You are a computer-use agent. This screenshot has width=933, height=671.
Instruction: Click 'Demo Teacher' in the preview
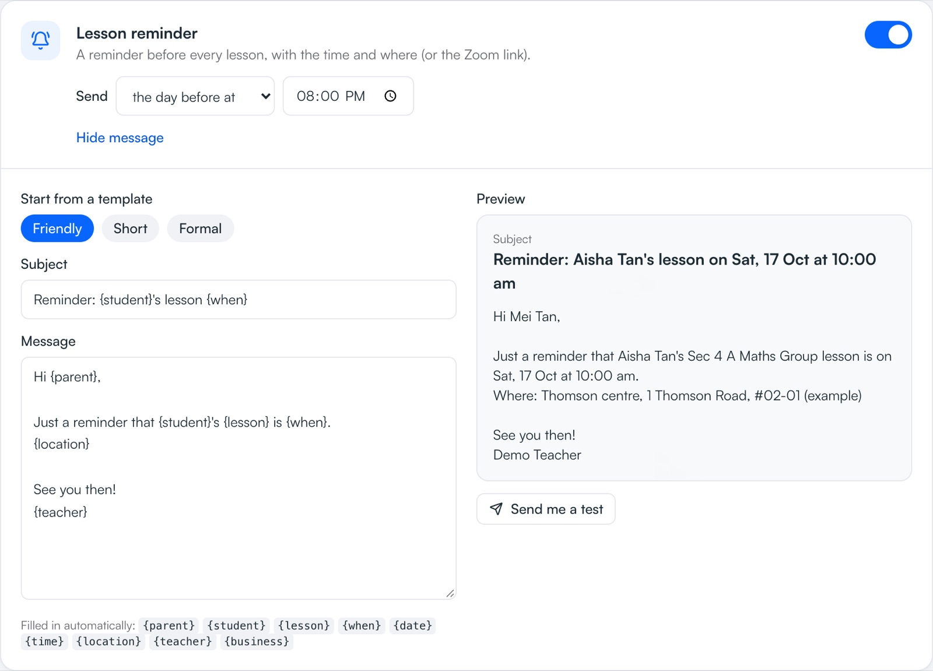tap(537, 455)
